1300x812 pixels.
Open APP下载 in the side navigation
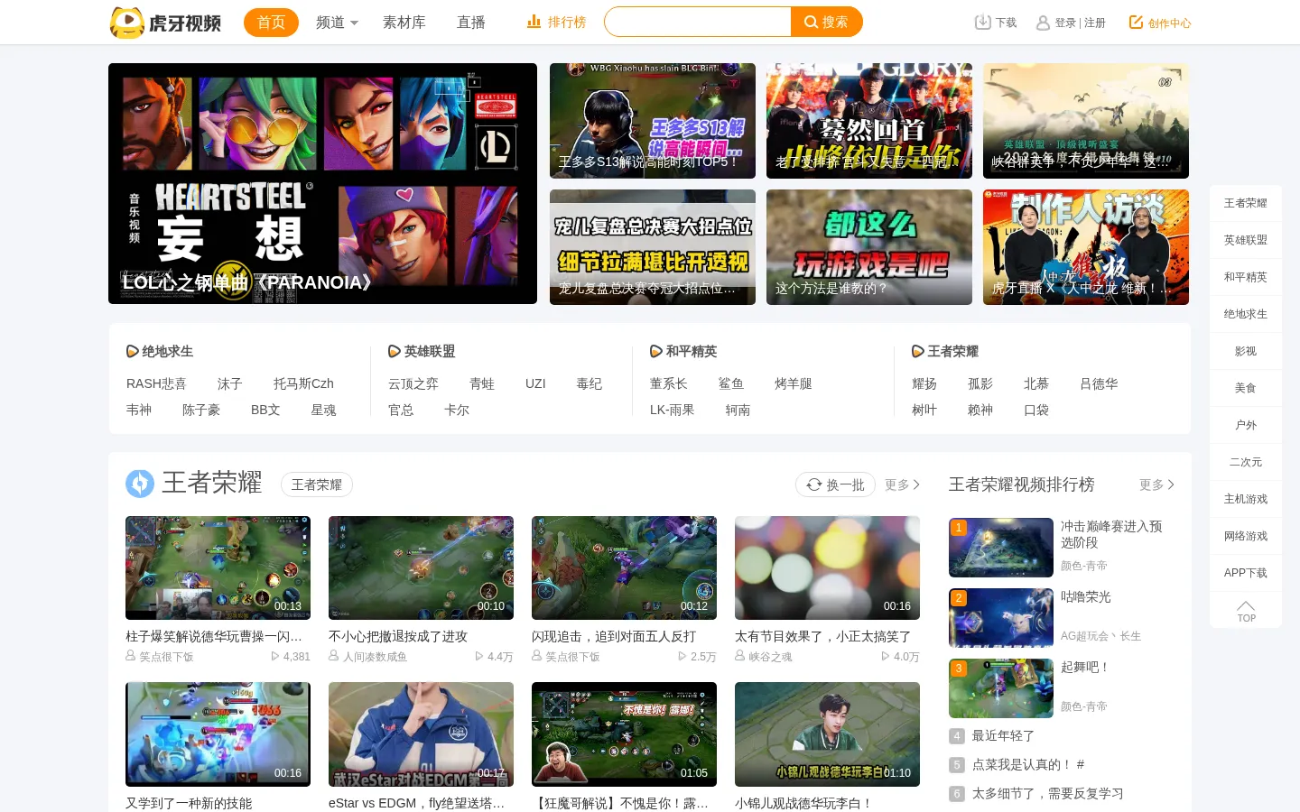[x=1246, y=573]
